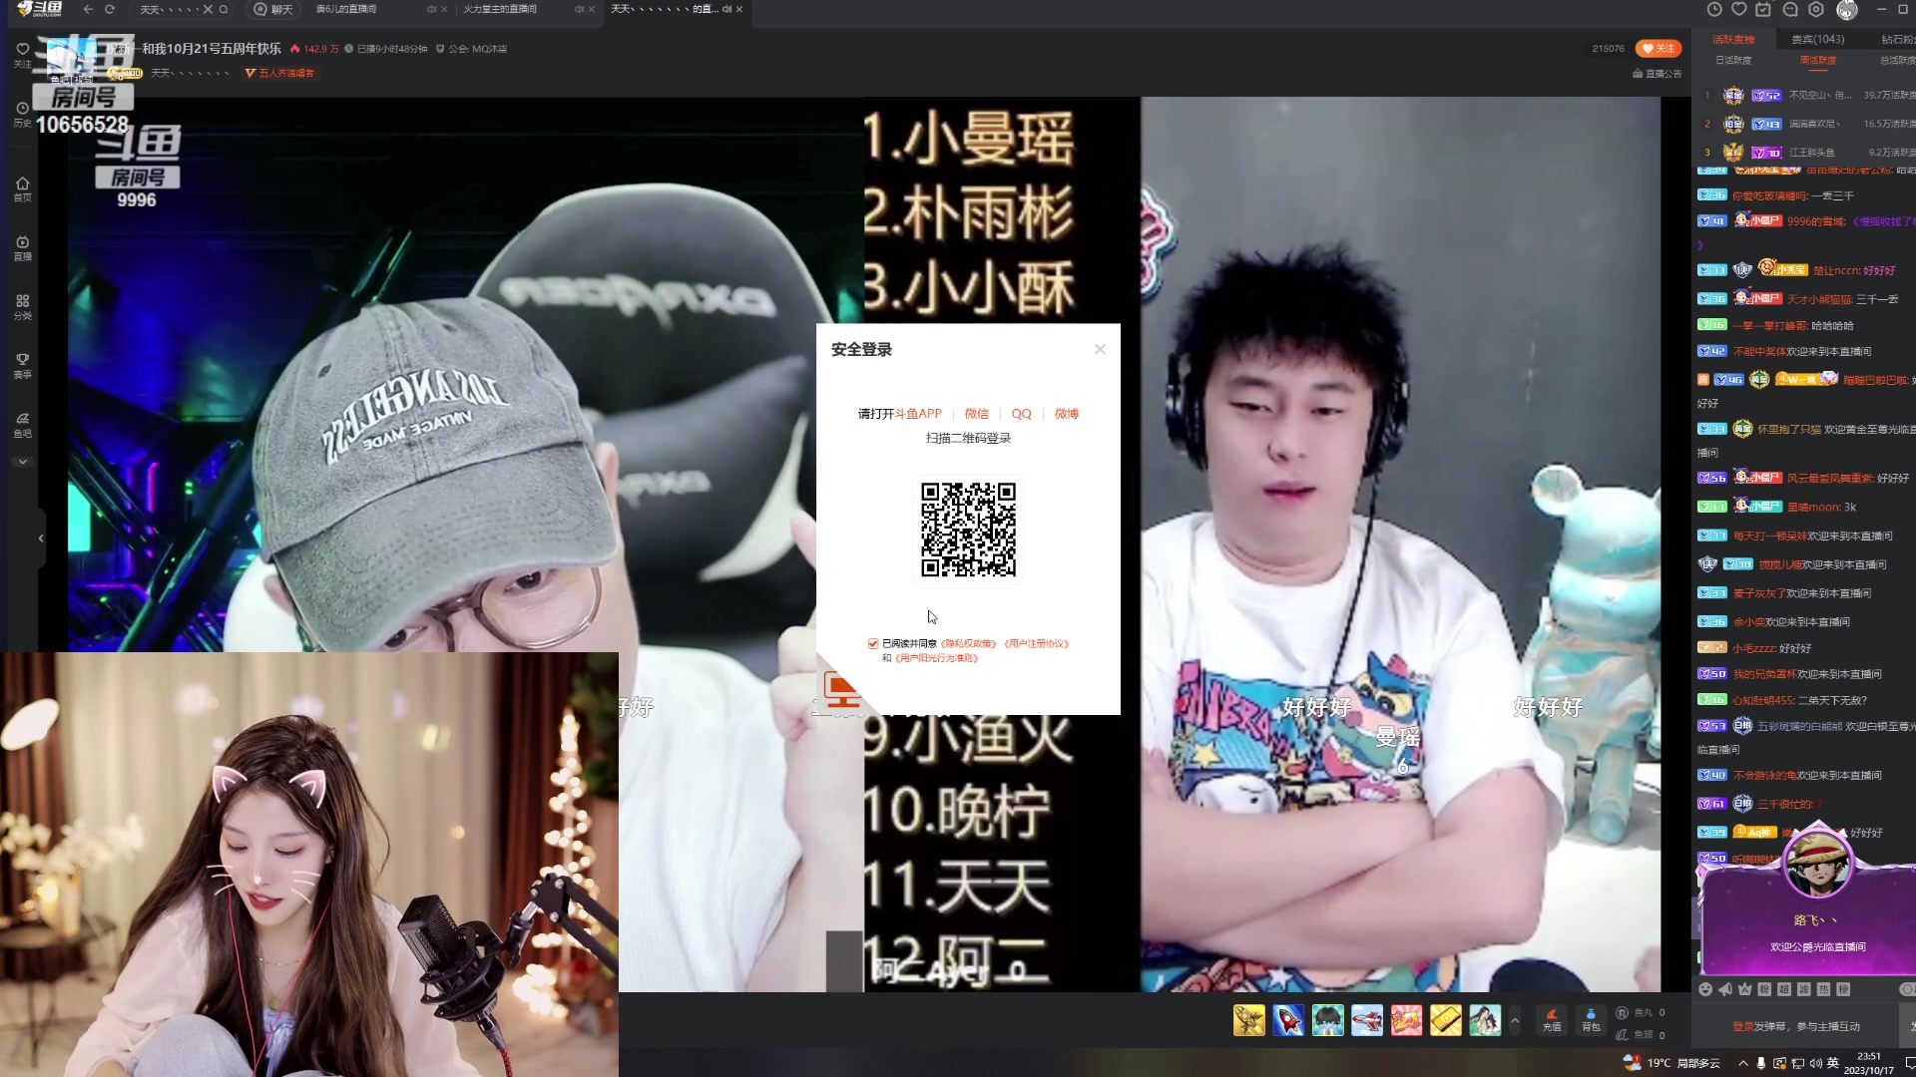Viewport: 1916px width, 1077px height.
Task: Send the gold bar gift
Action: coord(1446,1020)
